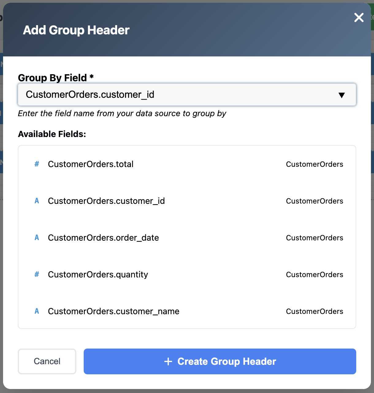Select CustomerOrders.customer_name from available fields

pos(113,311)
